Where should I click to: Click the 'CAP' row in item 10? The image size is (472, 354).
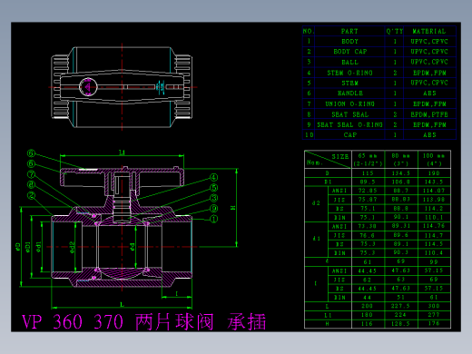tap(350, 135)
